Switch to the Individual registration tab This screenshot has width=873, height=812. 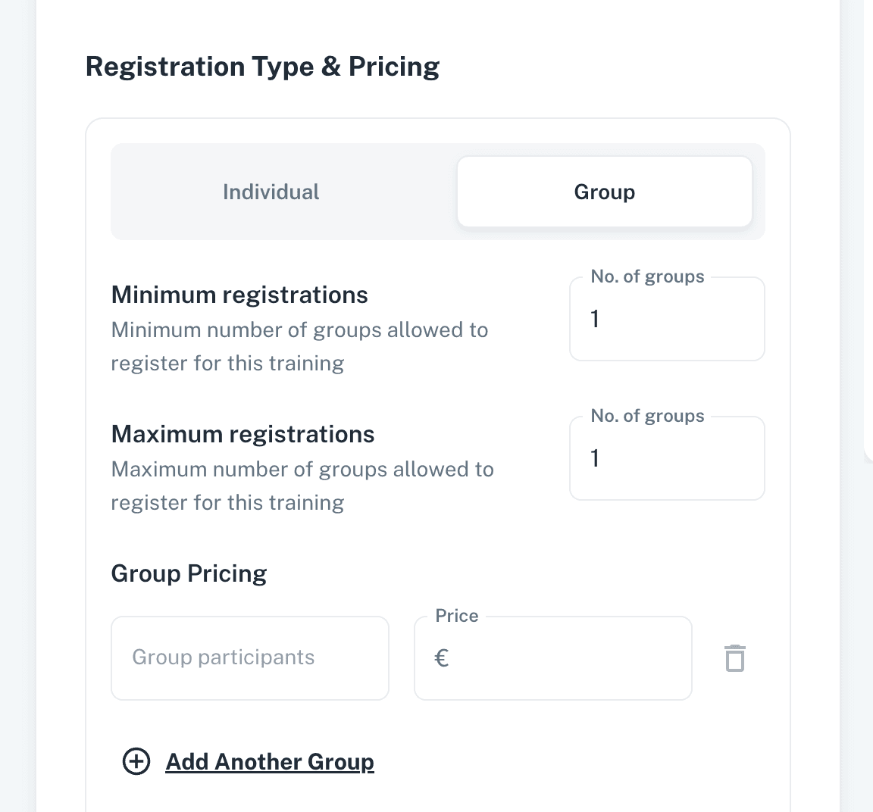pos(271,192)
